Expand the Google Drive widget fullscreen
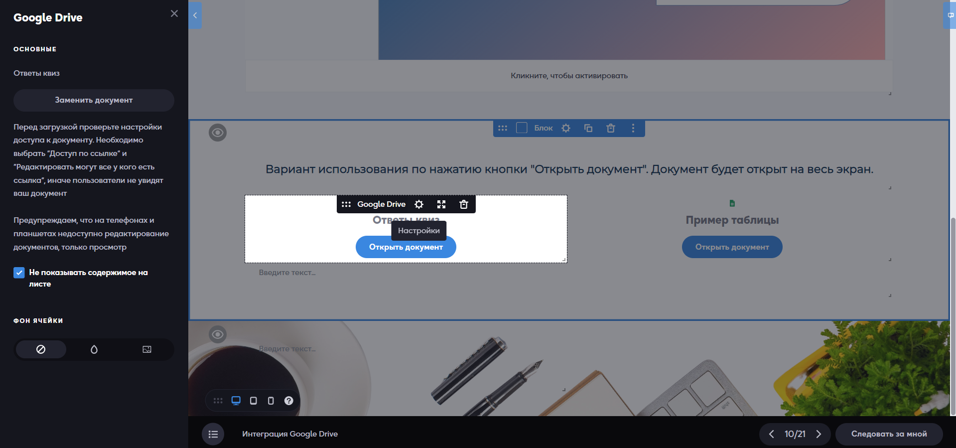The height and width of the screenshot is (448, 956). [441, 204]
